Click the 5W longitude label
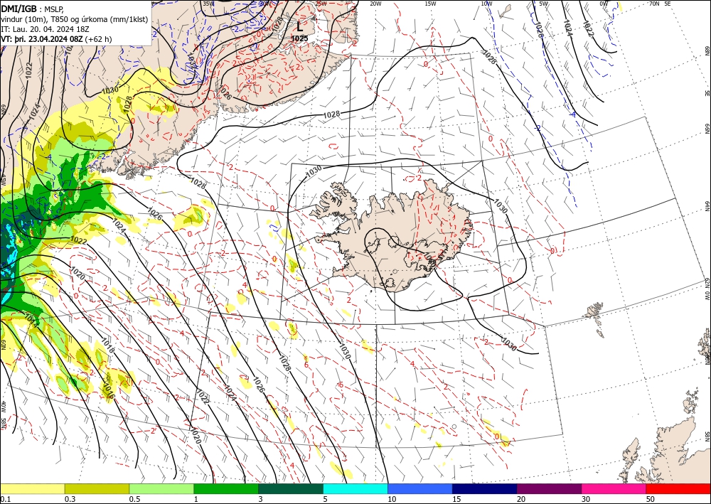Image resolution: width=711 pixels, height=504 pixels. click(x=544, y=4)
